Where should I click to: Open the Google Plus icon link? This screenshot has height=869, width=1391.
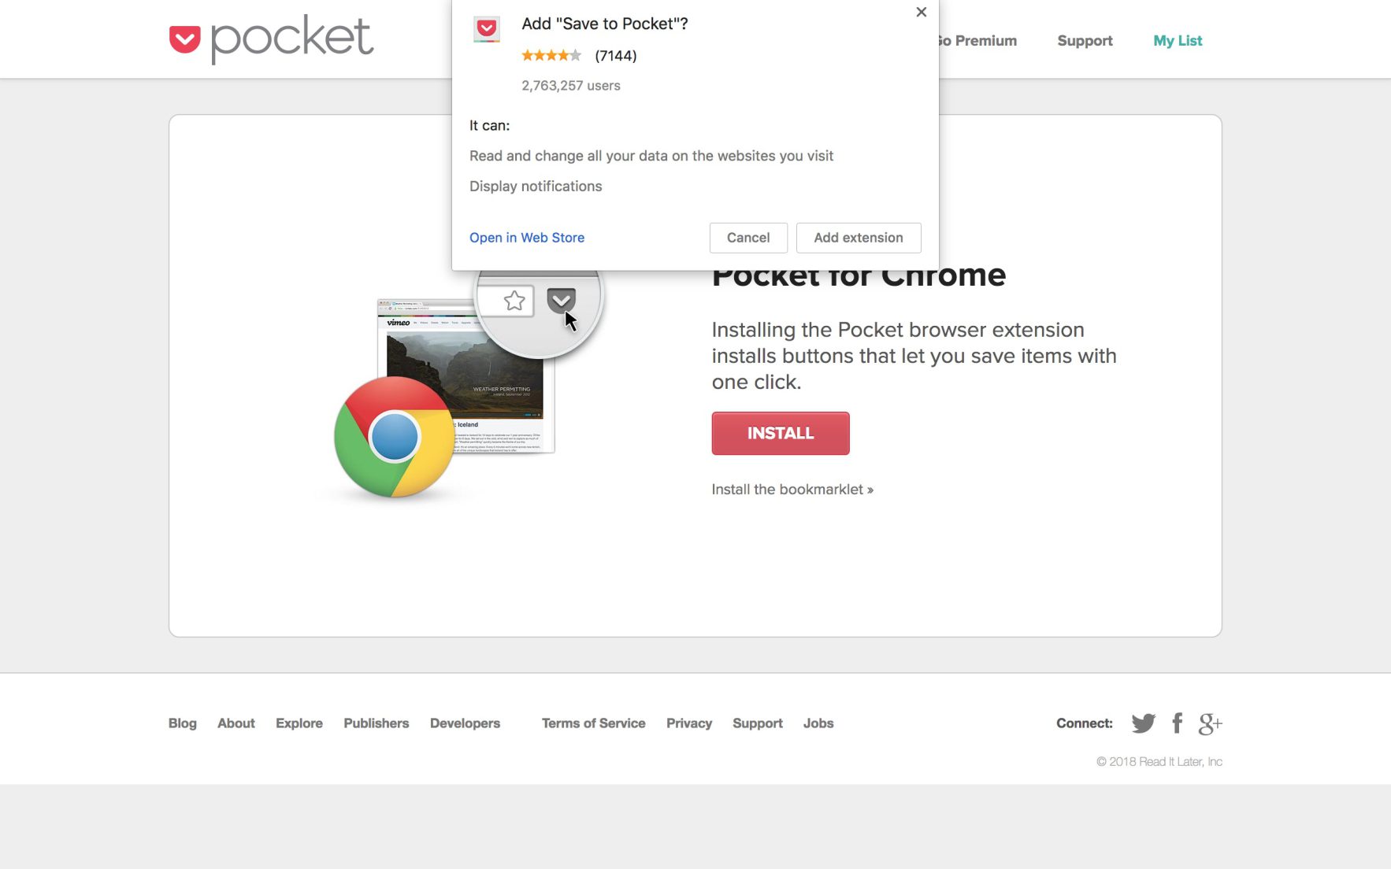[1210, 723]
